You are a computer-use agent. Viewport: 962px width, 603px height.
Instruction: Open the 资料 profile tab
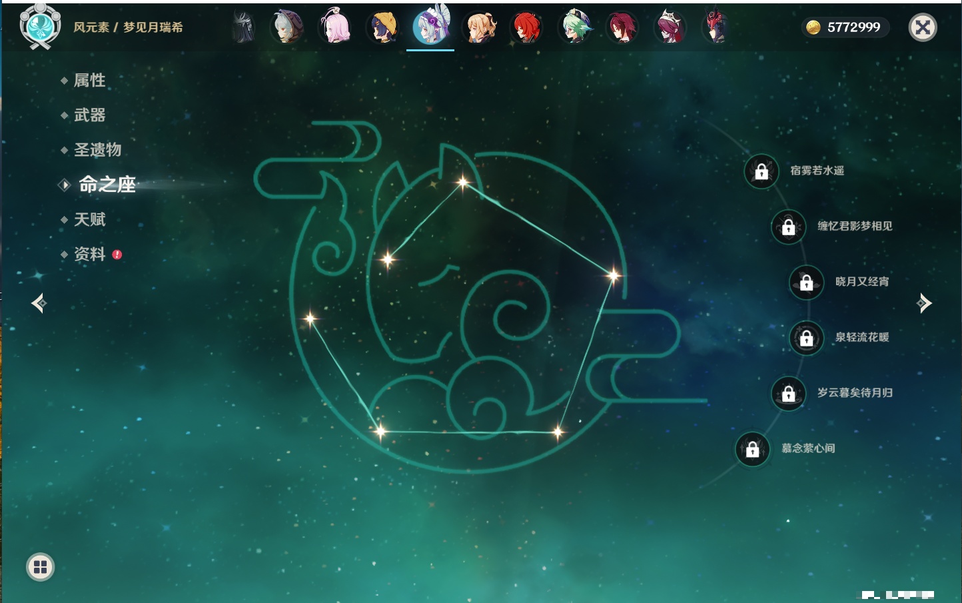click(89, 254)
